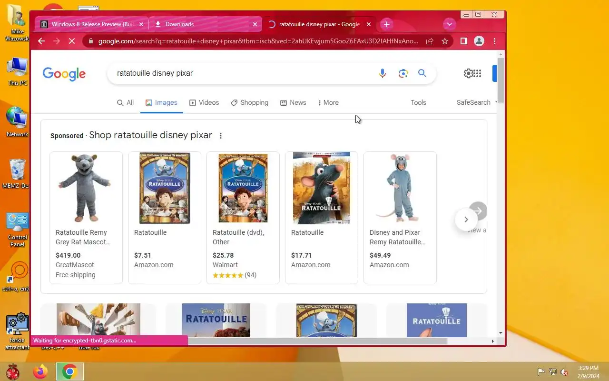Search by image with Google Lens icon
Screen dimensions: 609x381
403,73
